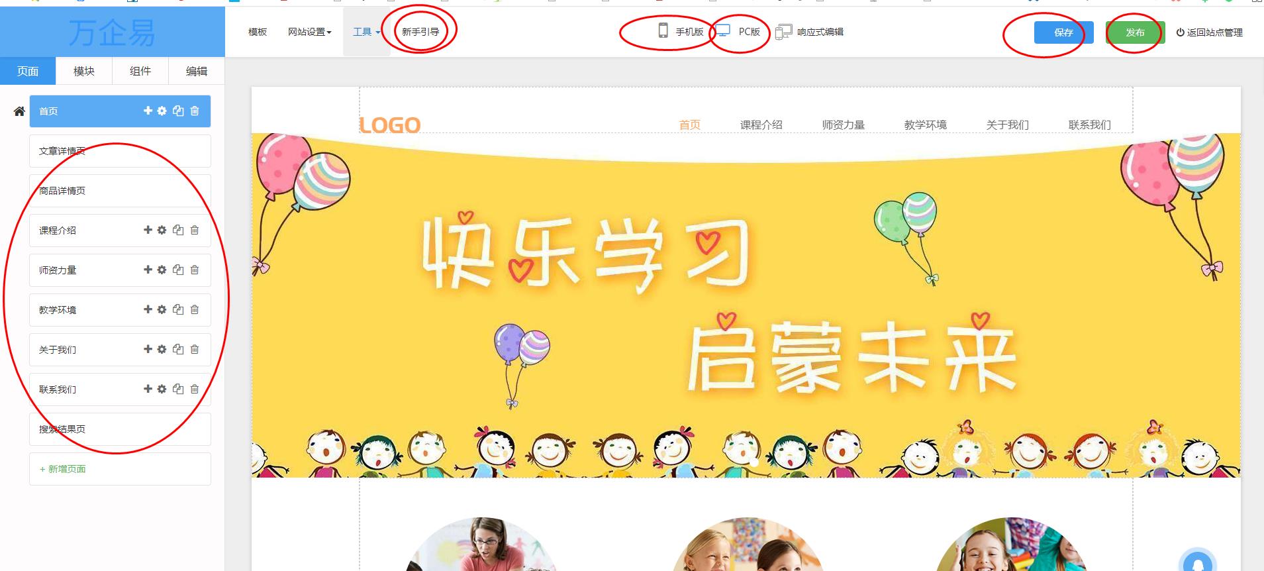Add a subpage under 师资力量
The height and width of the screenshot is (571, 1264).
(x=148, y=270)
